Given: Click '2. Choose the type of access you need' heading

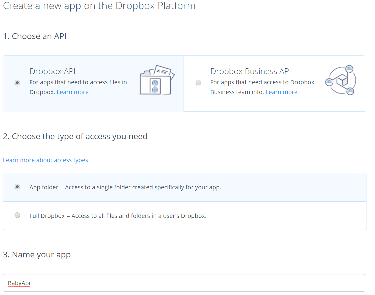Looking at the screenshot, I should pos(75,136).
